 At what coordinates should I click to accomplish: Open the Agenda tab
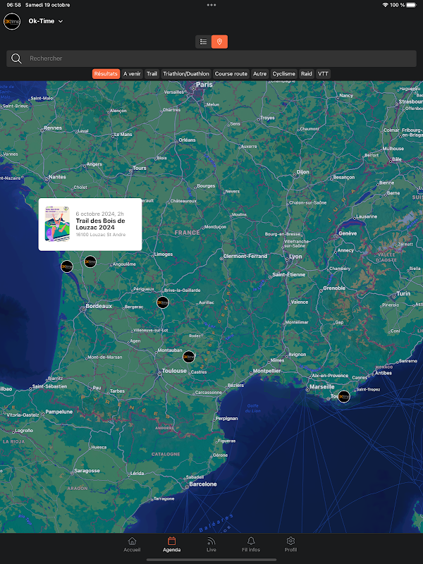pyautogui.click(x=171, y=544)
